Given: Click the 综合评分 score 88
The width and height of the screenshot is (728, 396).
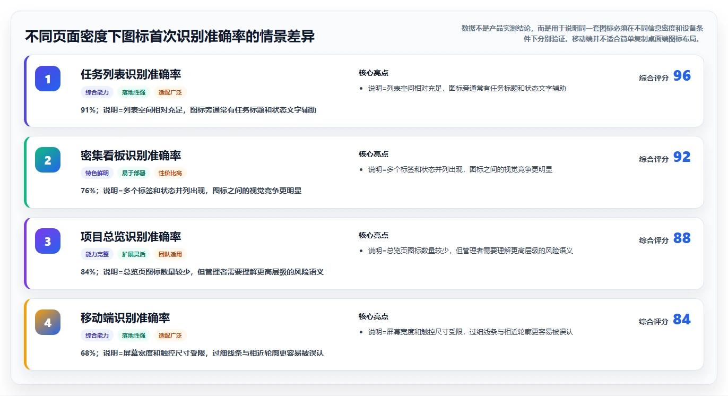Looking at the screenshot, I should [682, 238].
